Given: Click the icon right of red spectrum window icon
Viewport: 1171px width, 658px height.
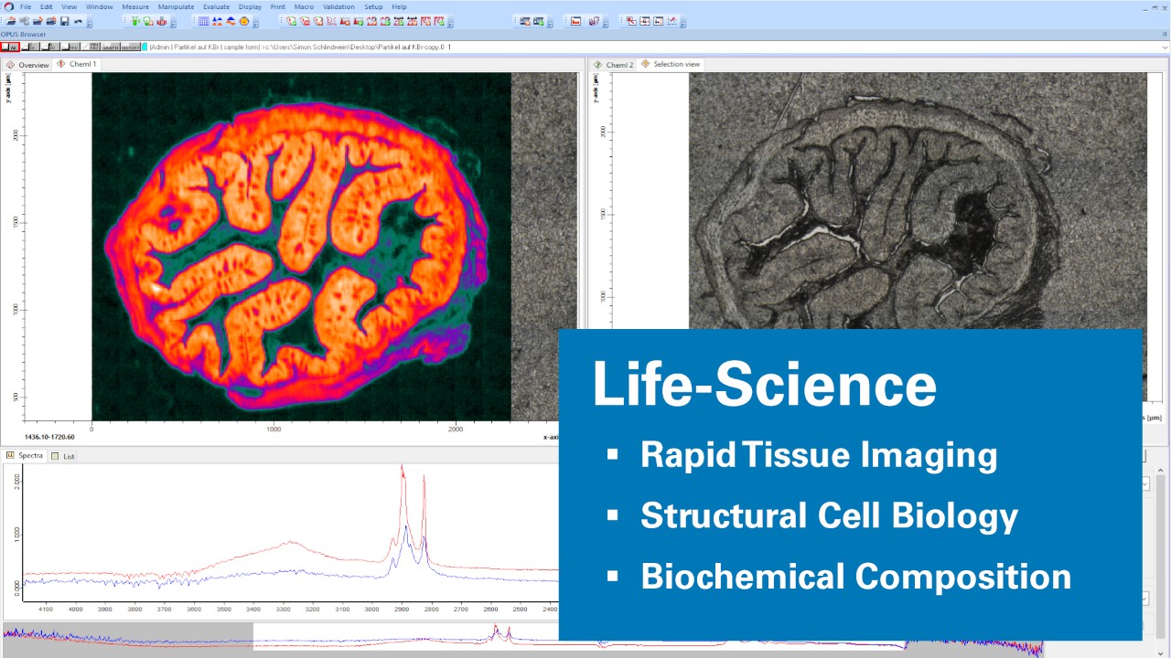Looking at the screenshot, I should (x=595, y=21).
